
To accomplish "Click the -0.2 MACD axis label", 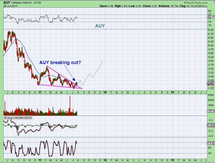I will (x=211, y=131).
